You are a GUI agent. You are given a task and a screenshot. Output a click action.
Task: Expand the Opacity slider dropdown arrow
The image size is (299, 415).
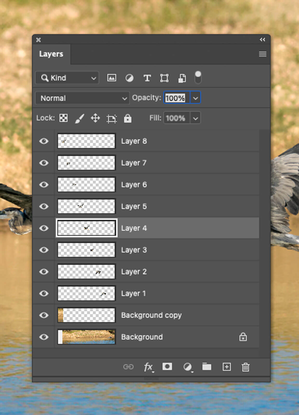(x=195, y=98)
